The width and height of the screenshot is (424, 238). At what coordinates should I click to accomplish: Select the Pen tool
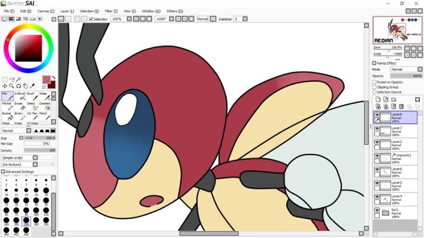(x=7, y=96)
